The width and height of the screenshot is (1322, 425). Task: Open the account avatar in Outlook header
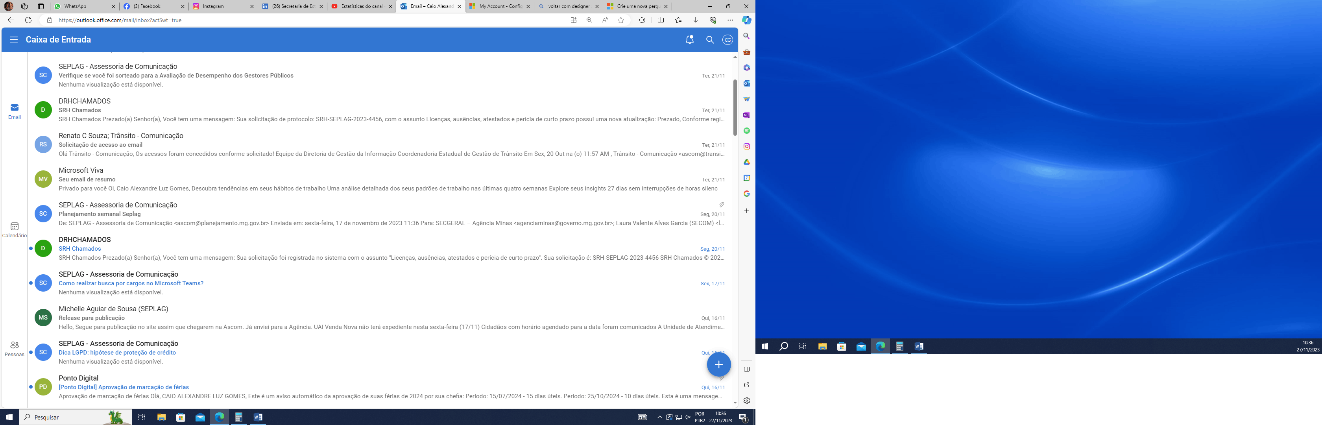[x=727, y=39]
